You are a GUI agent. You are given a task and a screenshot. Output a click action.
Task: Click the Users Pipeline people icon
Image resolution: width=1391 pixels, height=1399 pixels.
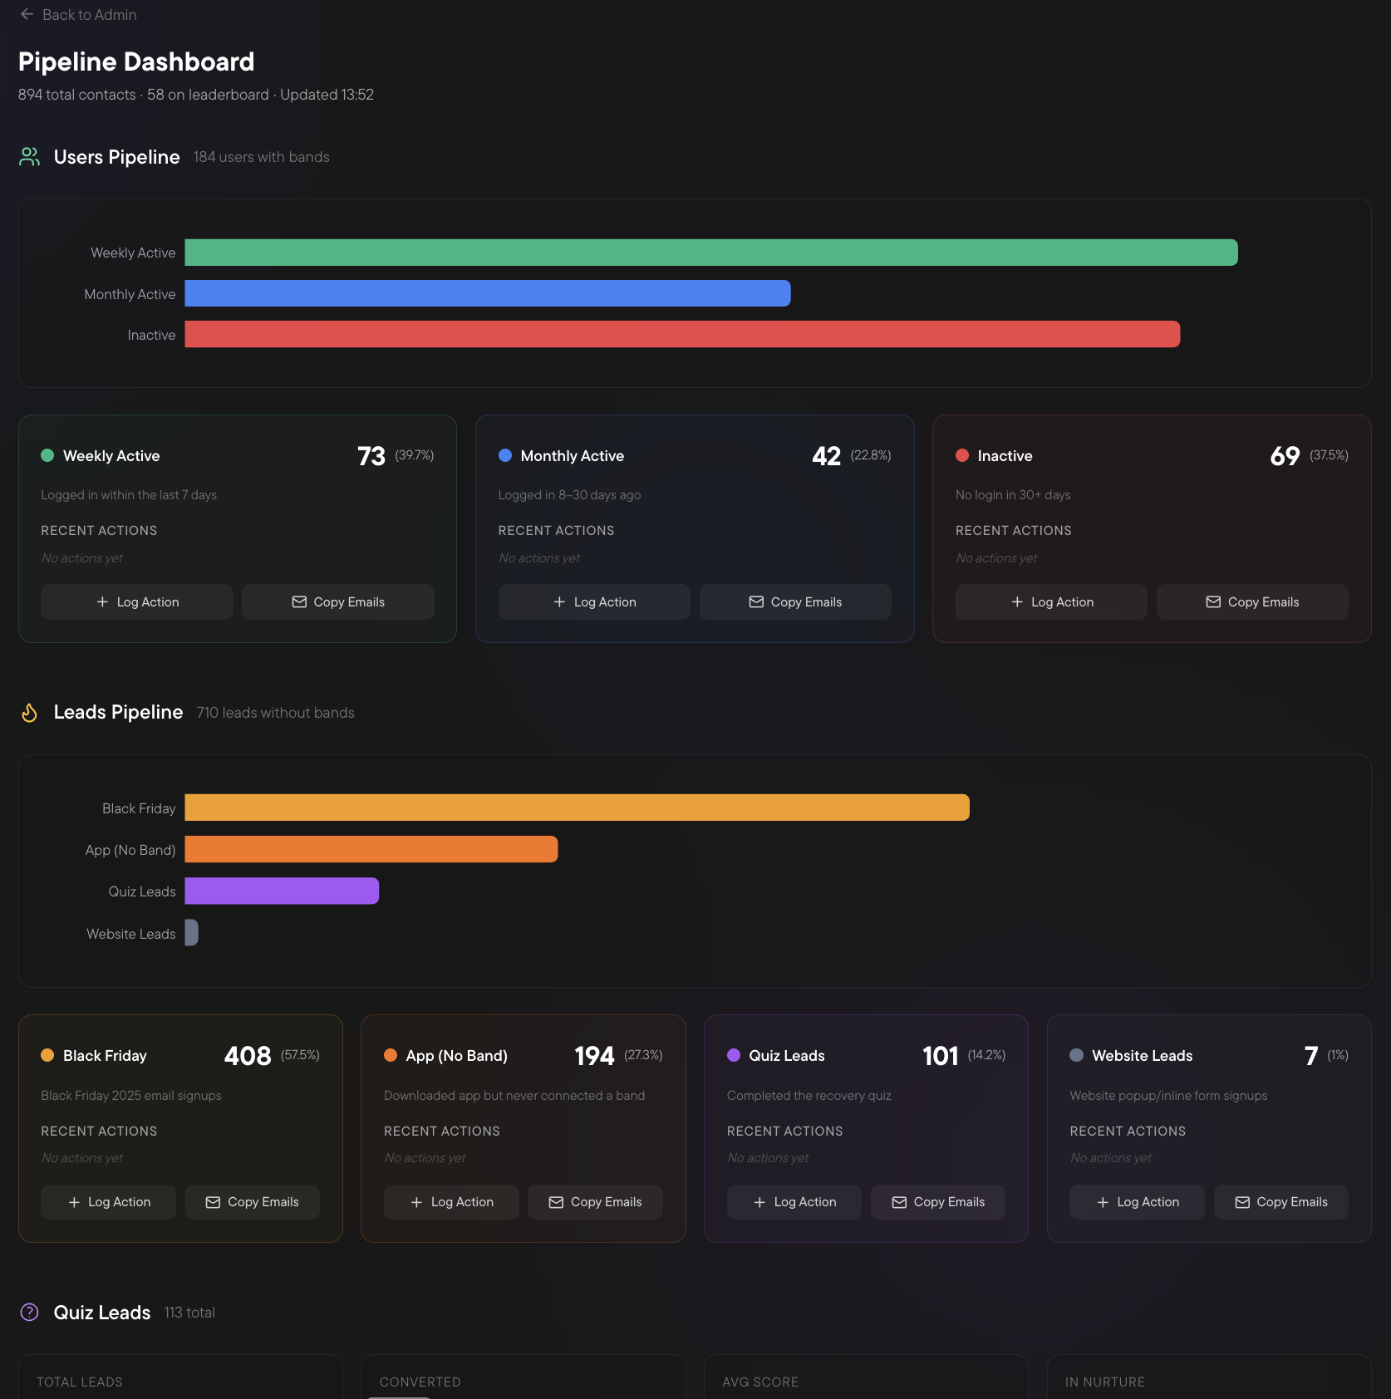click(x=30, y=157)
